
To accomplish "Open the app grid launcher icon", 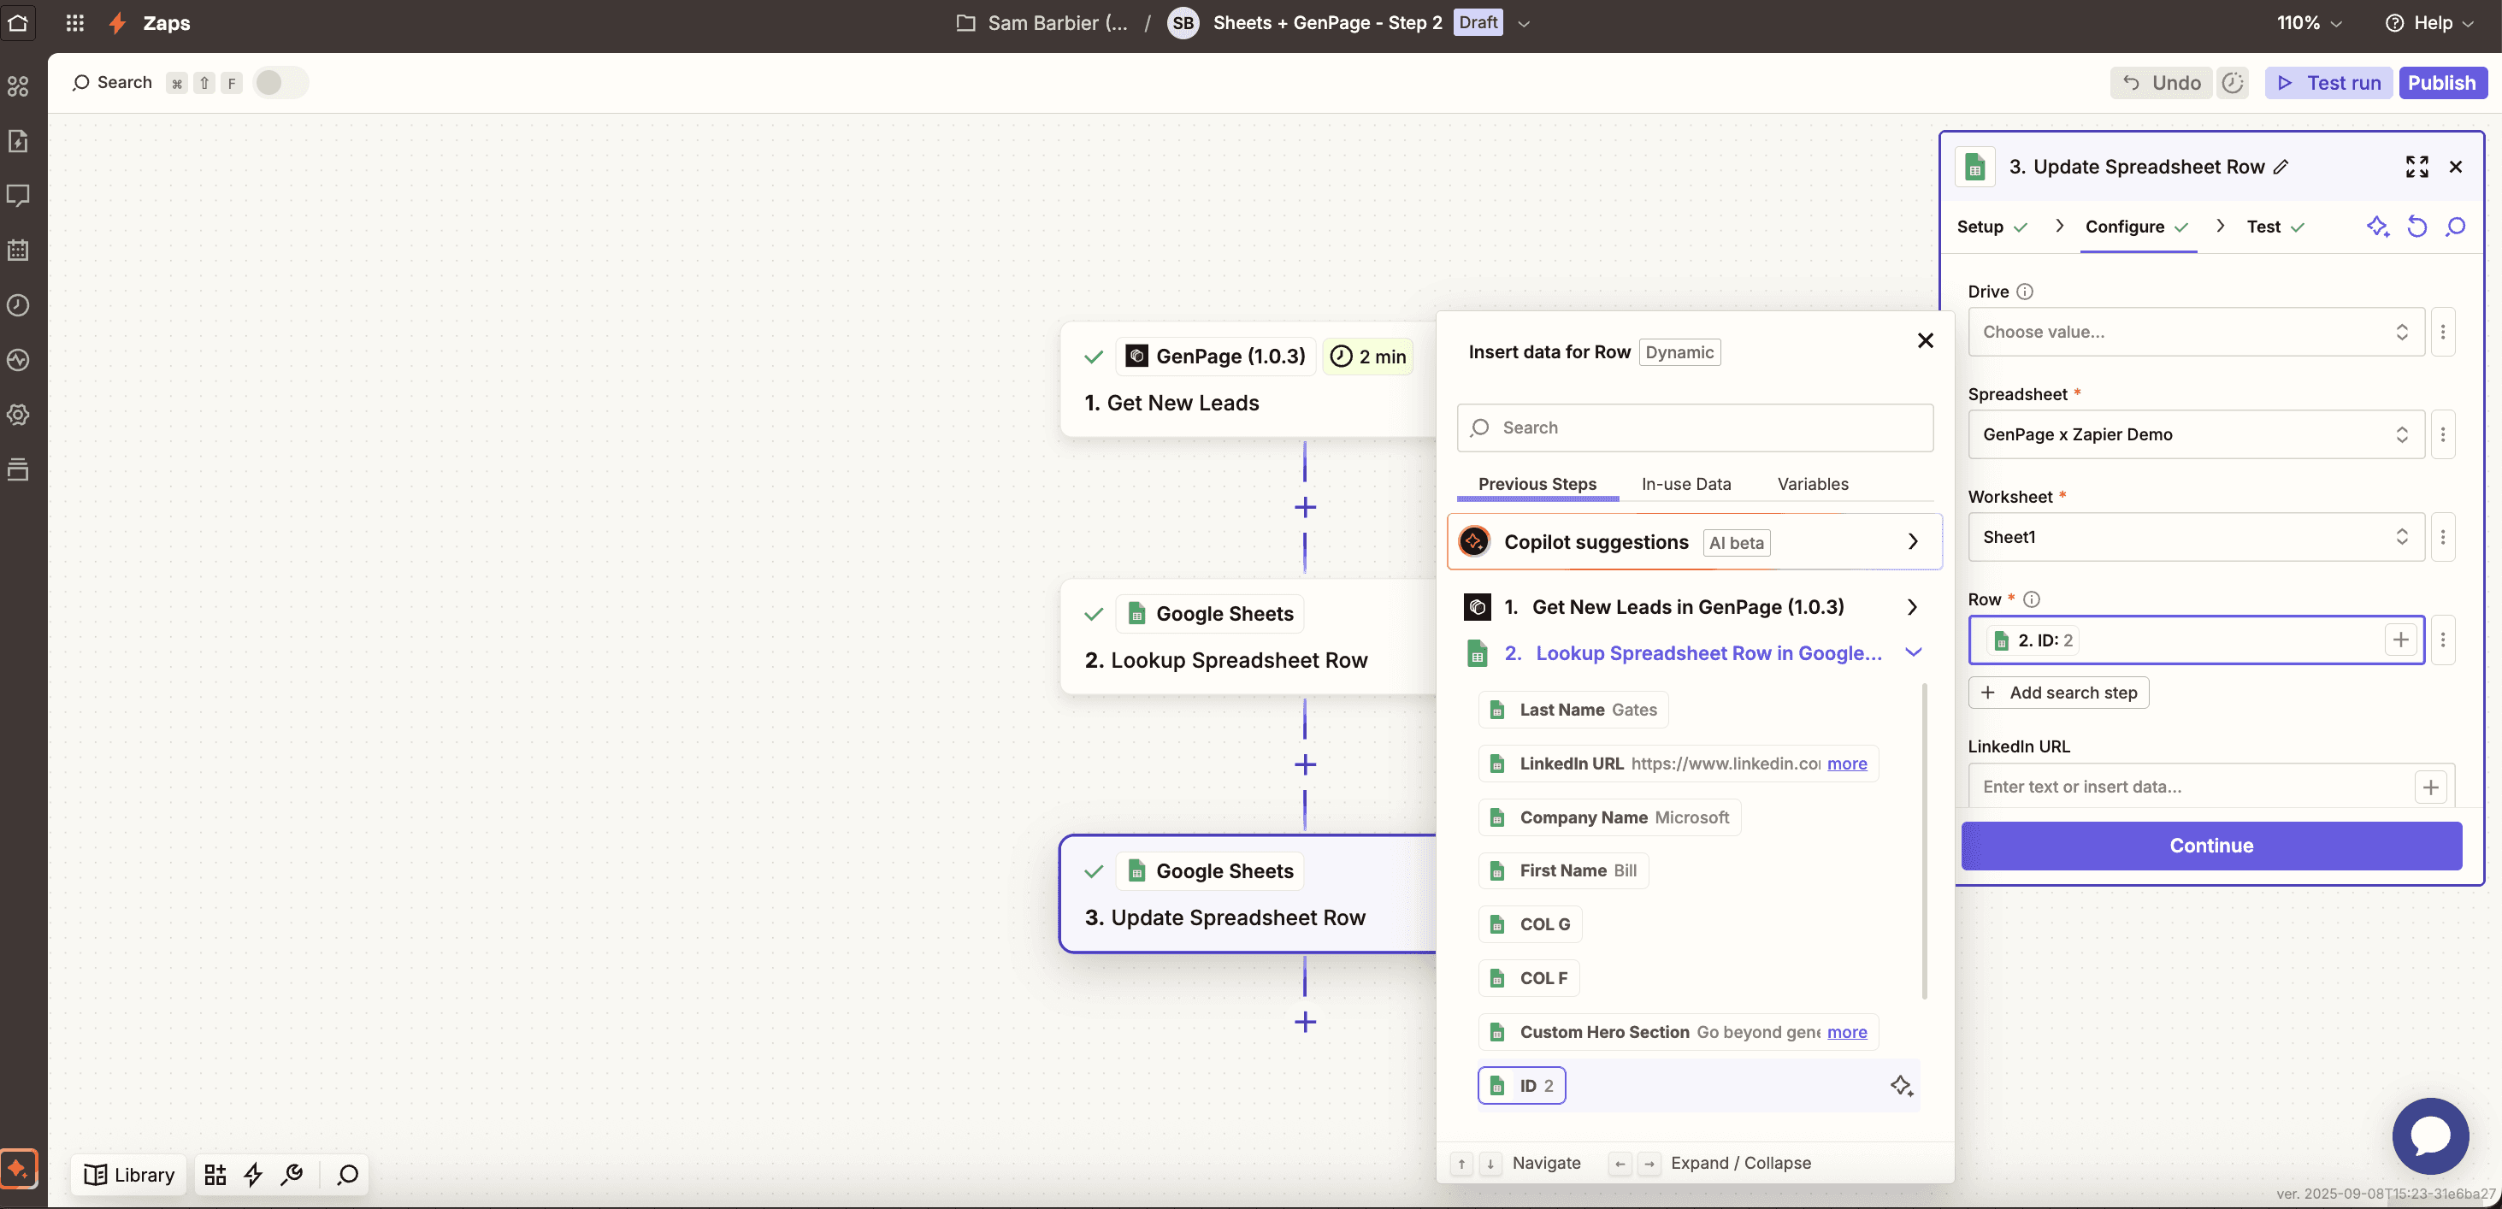I will pos(74,23).
